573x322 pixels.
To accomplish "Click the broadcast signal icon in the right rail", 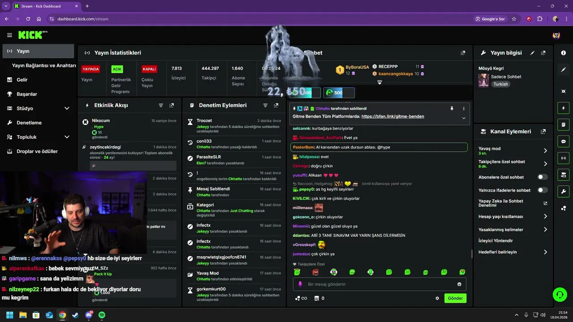I will 563,158.
